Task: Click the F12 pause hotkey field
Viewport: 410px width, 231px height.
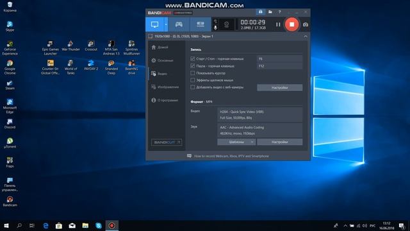Action: [279, 66]
